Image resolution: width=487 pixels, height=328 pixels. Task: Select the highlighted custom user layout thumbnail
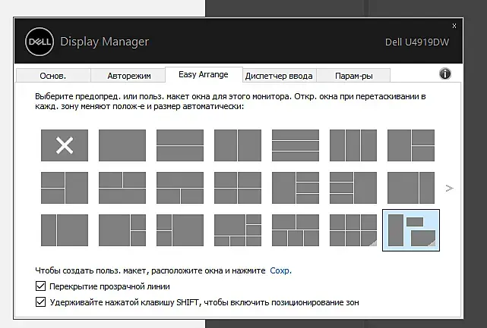click(x=411, y=230)
